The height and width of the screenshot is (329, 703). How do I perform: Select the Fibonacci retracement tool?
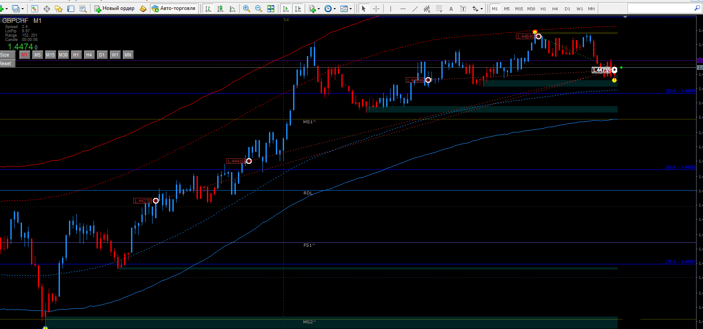pyautogui.click(x=439, y=9)
